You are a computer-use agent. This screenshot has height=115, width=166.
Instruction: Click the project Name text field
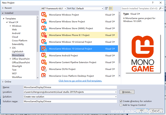(x=70, y=87)
